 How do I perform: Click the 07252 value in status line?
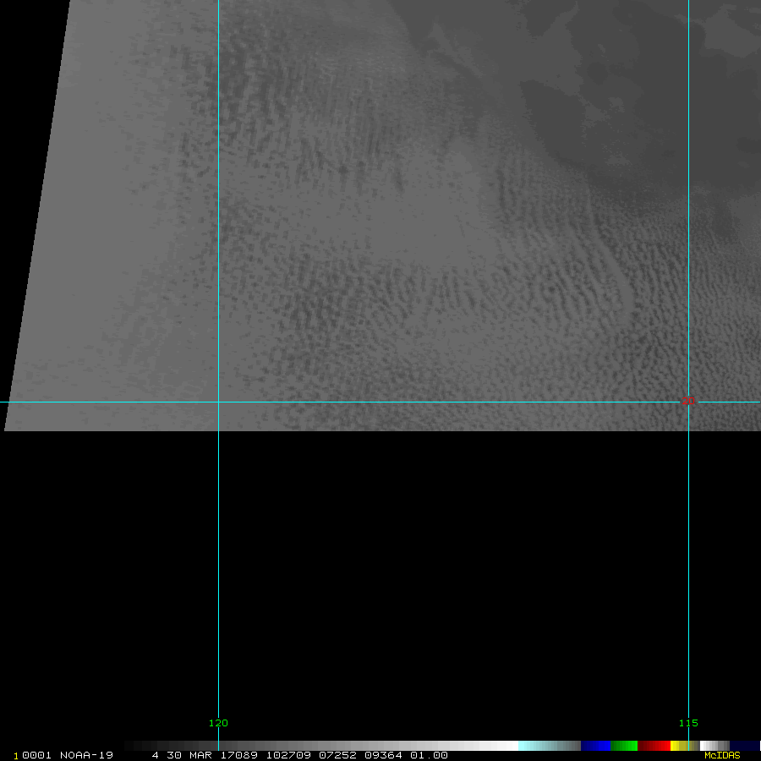pos(337,755)
